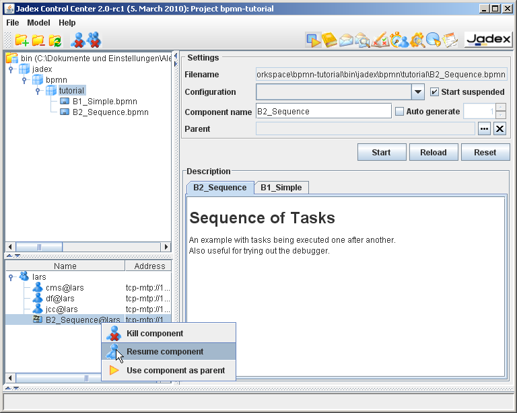
Task: Collapse the lars platform node
Action: click(x=11, y=277)
